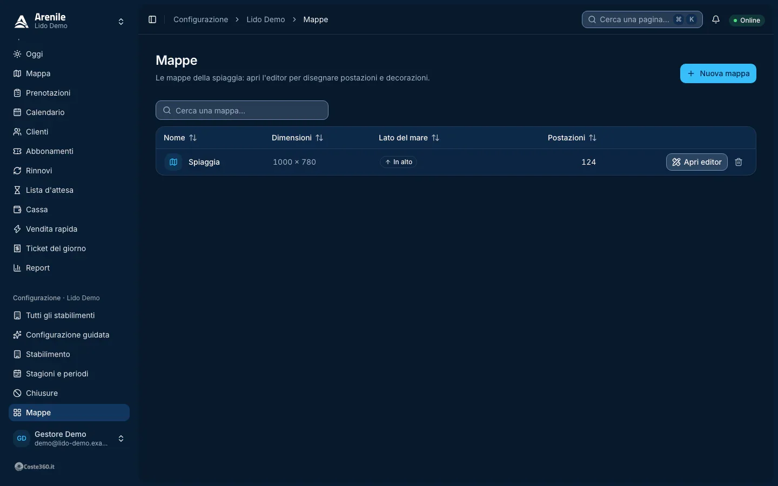Click the Arenile logo icon
This screenshot has width=778, height=486.
tap(22, 21)
